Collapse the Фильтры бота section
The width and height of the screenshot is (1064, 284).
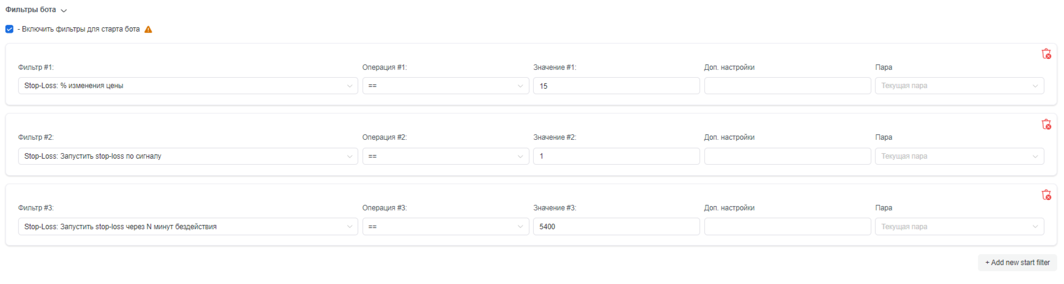pyautogui.click(x=36, y=10)
